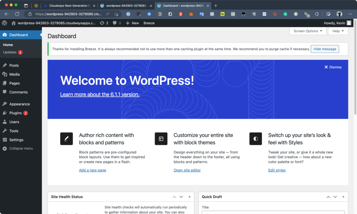Click the pin icon next to Posts
The height and width of the screenshot is (214, 357).
pyautogui.click(x=5, y=65)
